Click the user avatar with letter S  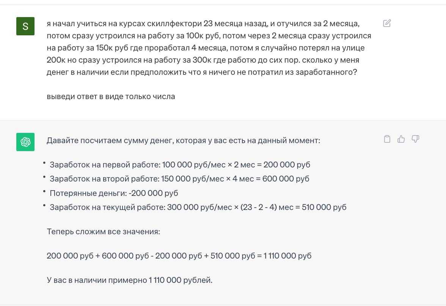(x=25, y=26)
